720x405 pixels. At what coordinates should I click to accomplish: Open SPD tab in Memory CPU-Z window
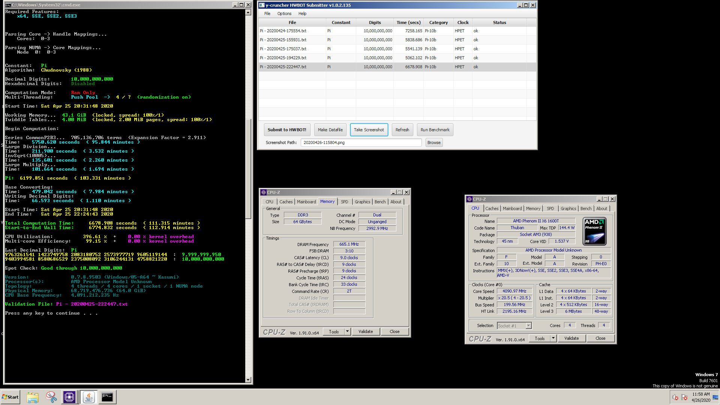344,202
